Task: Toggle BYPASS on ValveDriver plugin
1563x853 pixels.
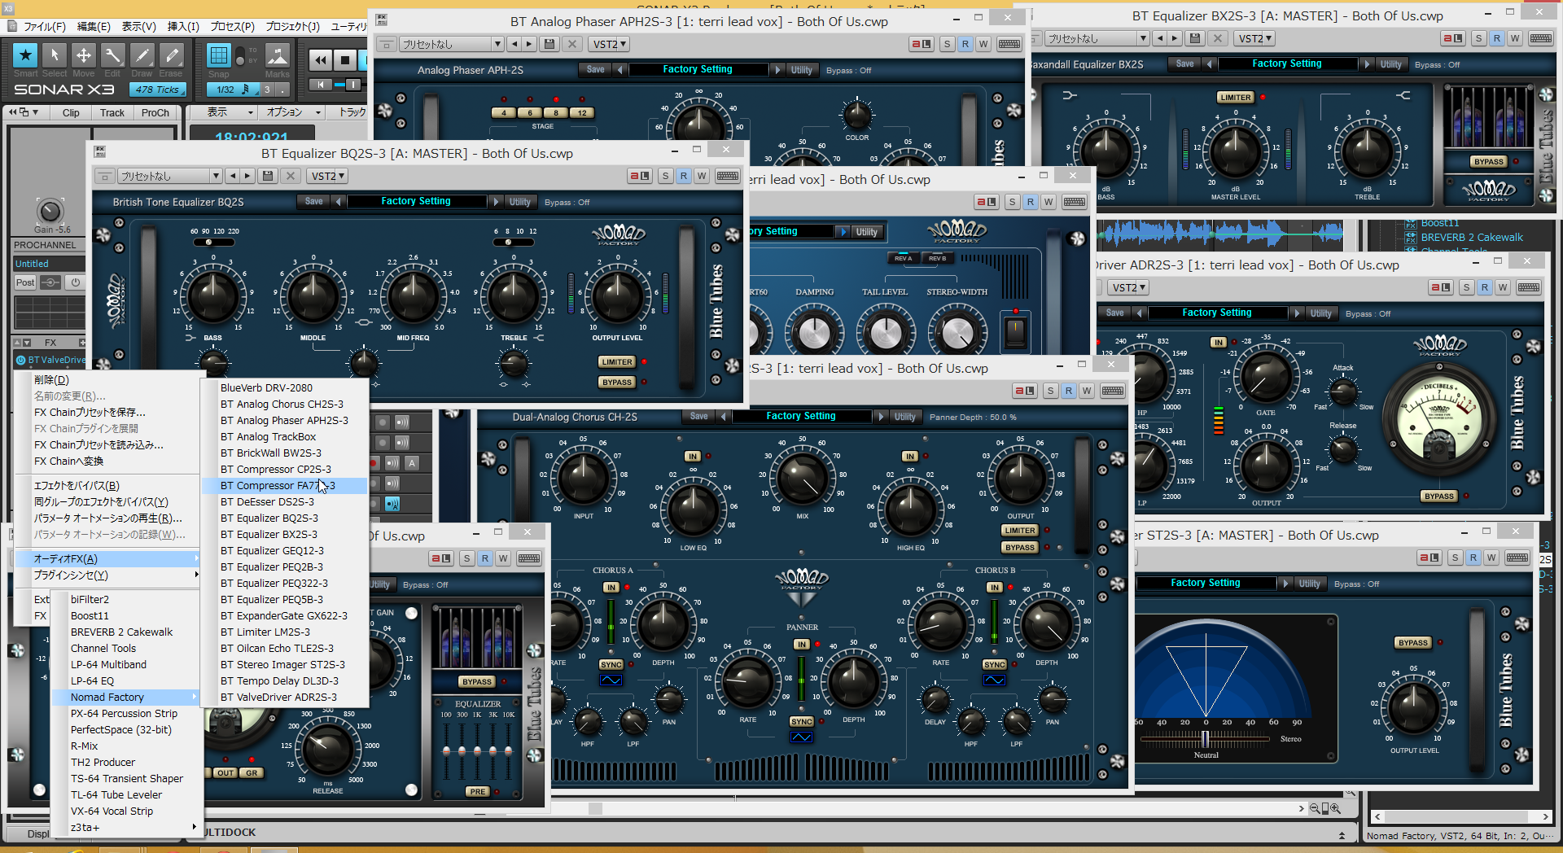Action: click(1439, 496)
